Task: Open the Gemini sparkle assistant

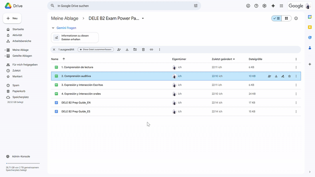Action: coord(273,6)
